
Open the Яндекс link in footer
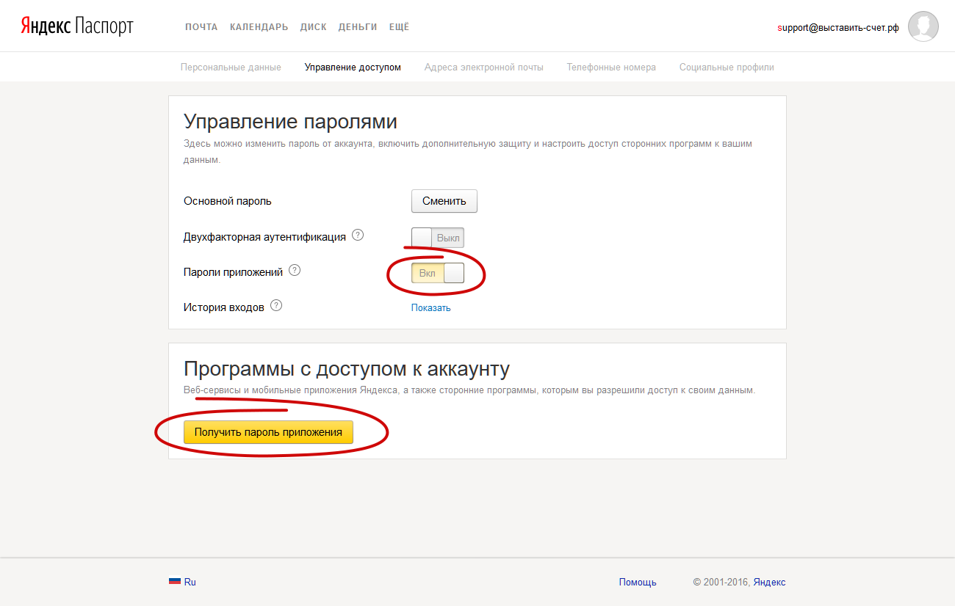click(x=769, y=583)
